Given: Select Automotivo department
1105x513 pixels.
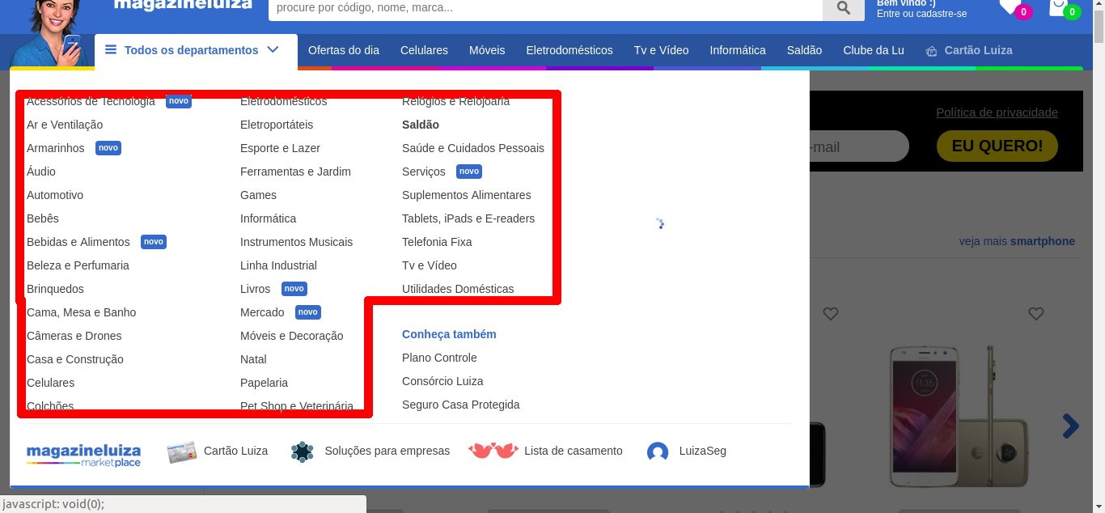Looking at the screenshot, I should 55,195.
